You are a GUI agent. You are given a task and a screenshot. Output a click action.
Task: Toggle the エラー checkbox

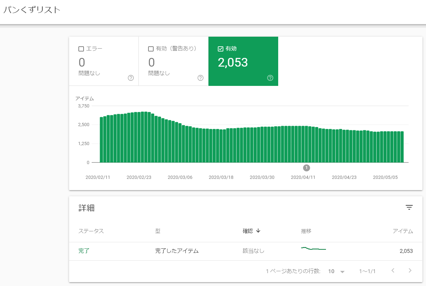(x=81, y=49)
